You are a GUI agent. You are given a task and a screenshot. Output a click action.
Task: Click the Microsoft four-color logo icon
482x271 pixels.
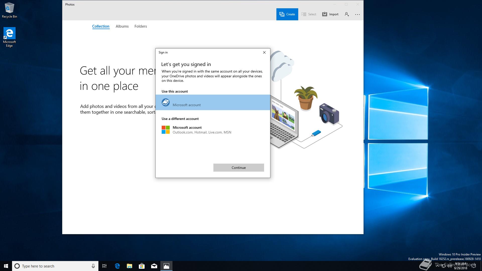point(166,130)
